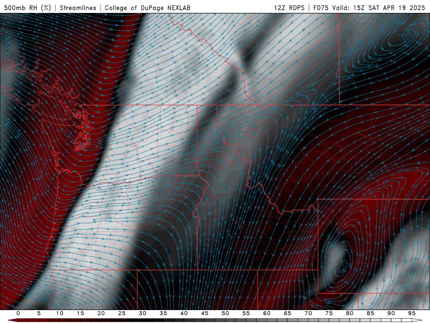
Task: Click the "F075" forecast hour text
Action: pos(320,8)
